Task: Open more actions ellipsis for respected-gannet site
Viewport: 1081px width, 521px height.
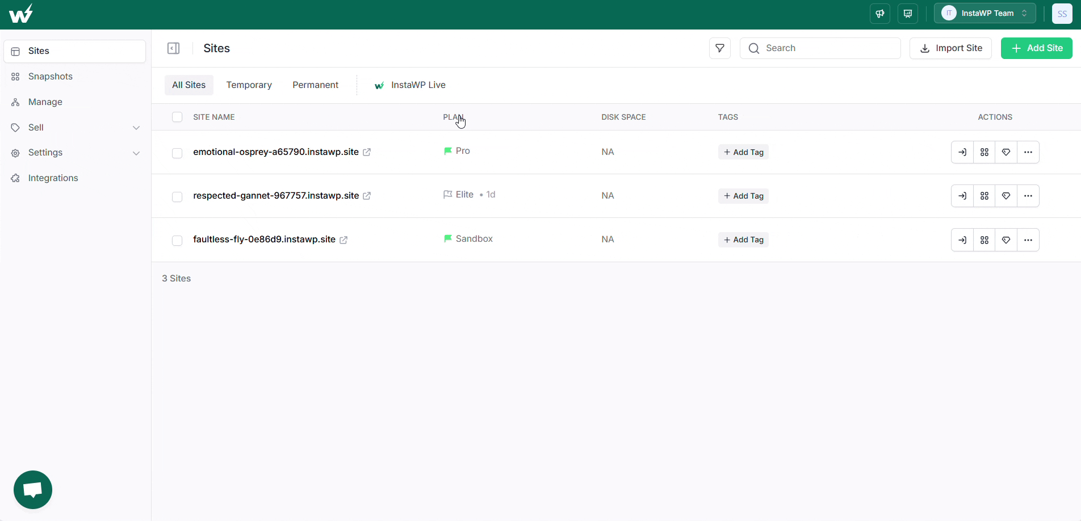Action: 1028,196
